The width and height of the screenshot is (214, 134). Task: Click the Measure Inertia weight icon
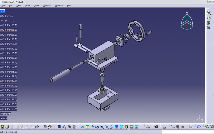pos(183,127)
